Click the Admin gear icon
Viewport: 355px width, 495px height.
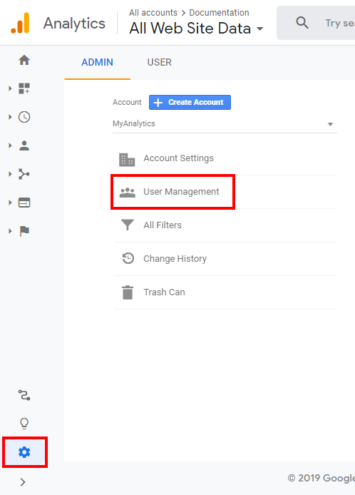24,452
